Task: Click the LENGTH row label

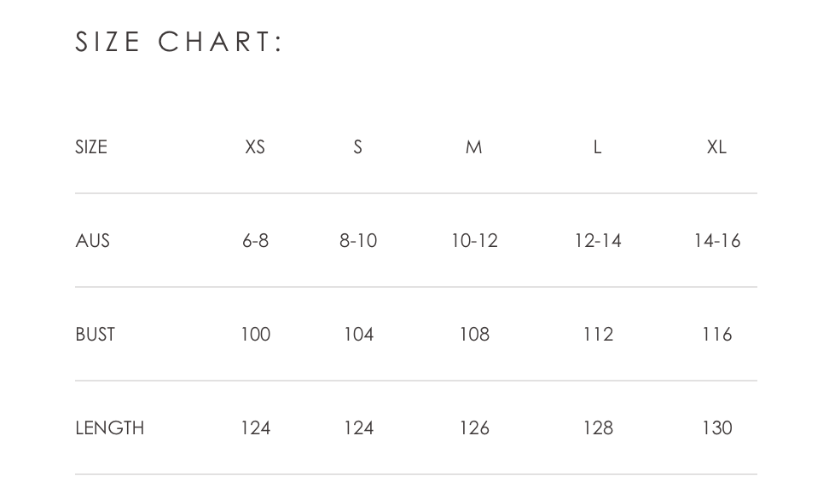Action: click(109, 427)
